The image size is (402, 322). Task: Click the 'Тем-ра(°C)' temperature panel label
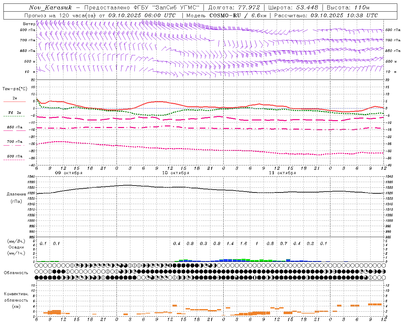[15, 89]
